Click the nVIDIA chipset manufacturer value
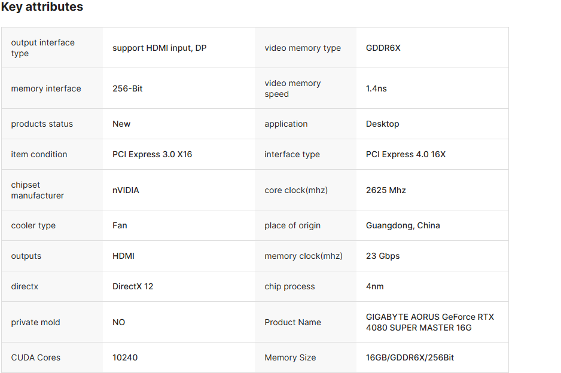 [x=126, y=190]
